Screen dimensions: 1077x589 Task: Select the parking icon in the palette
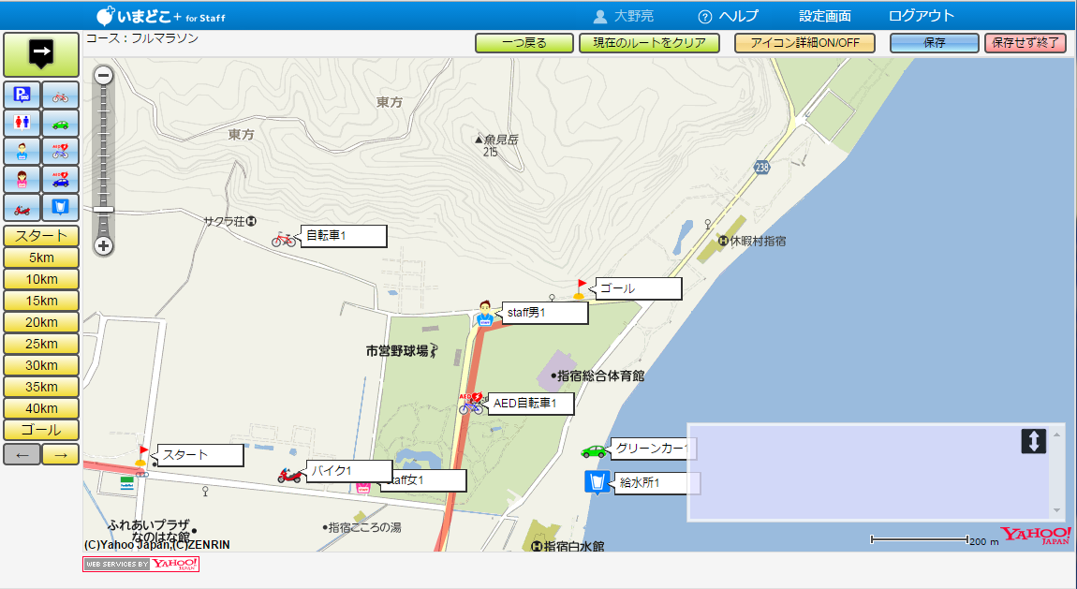[22, 95]
